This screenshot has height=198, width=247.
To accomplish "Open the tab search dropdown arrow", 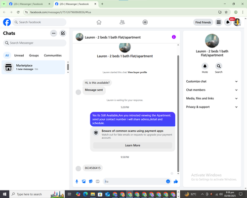I will click(3, 4).
